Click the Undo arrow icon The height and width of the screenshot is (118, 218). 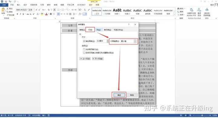[x=10, y=2]
